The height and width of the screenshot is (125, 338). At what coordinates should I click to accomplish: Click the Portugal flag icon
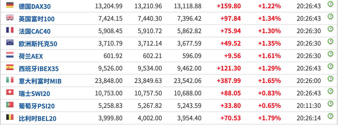[x=10, y=105]
